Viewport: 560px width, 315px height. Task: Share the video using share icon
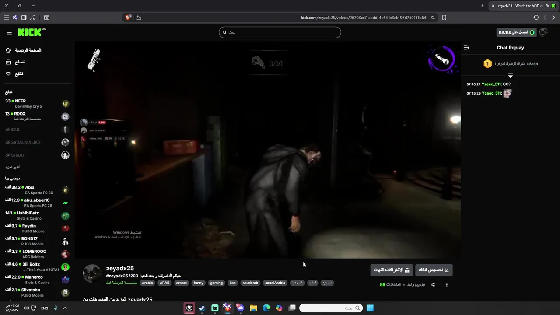[433, 285]
